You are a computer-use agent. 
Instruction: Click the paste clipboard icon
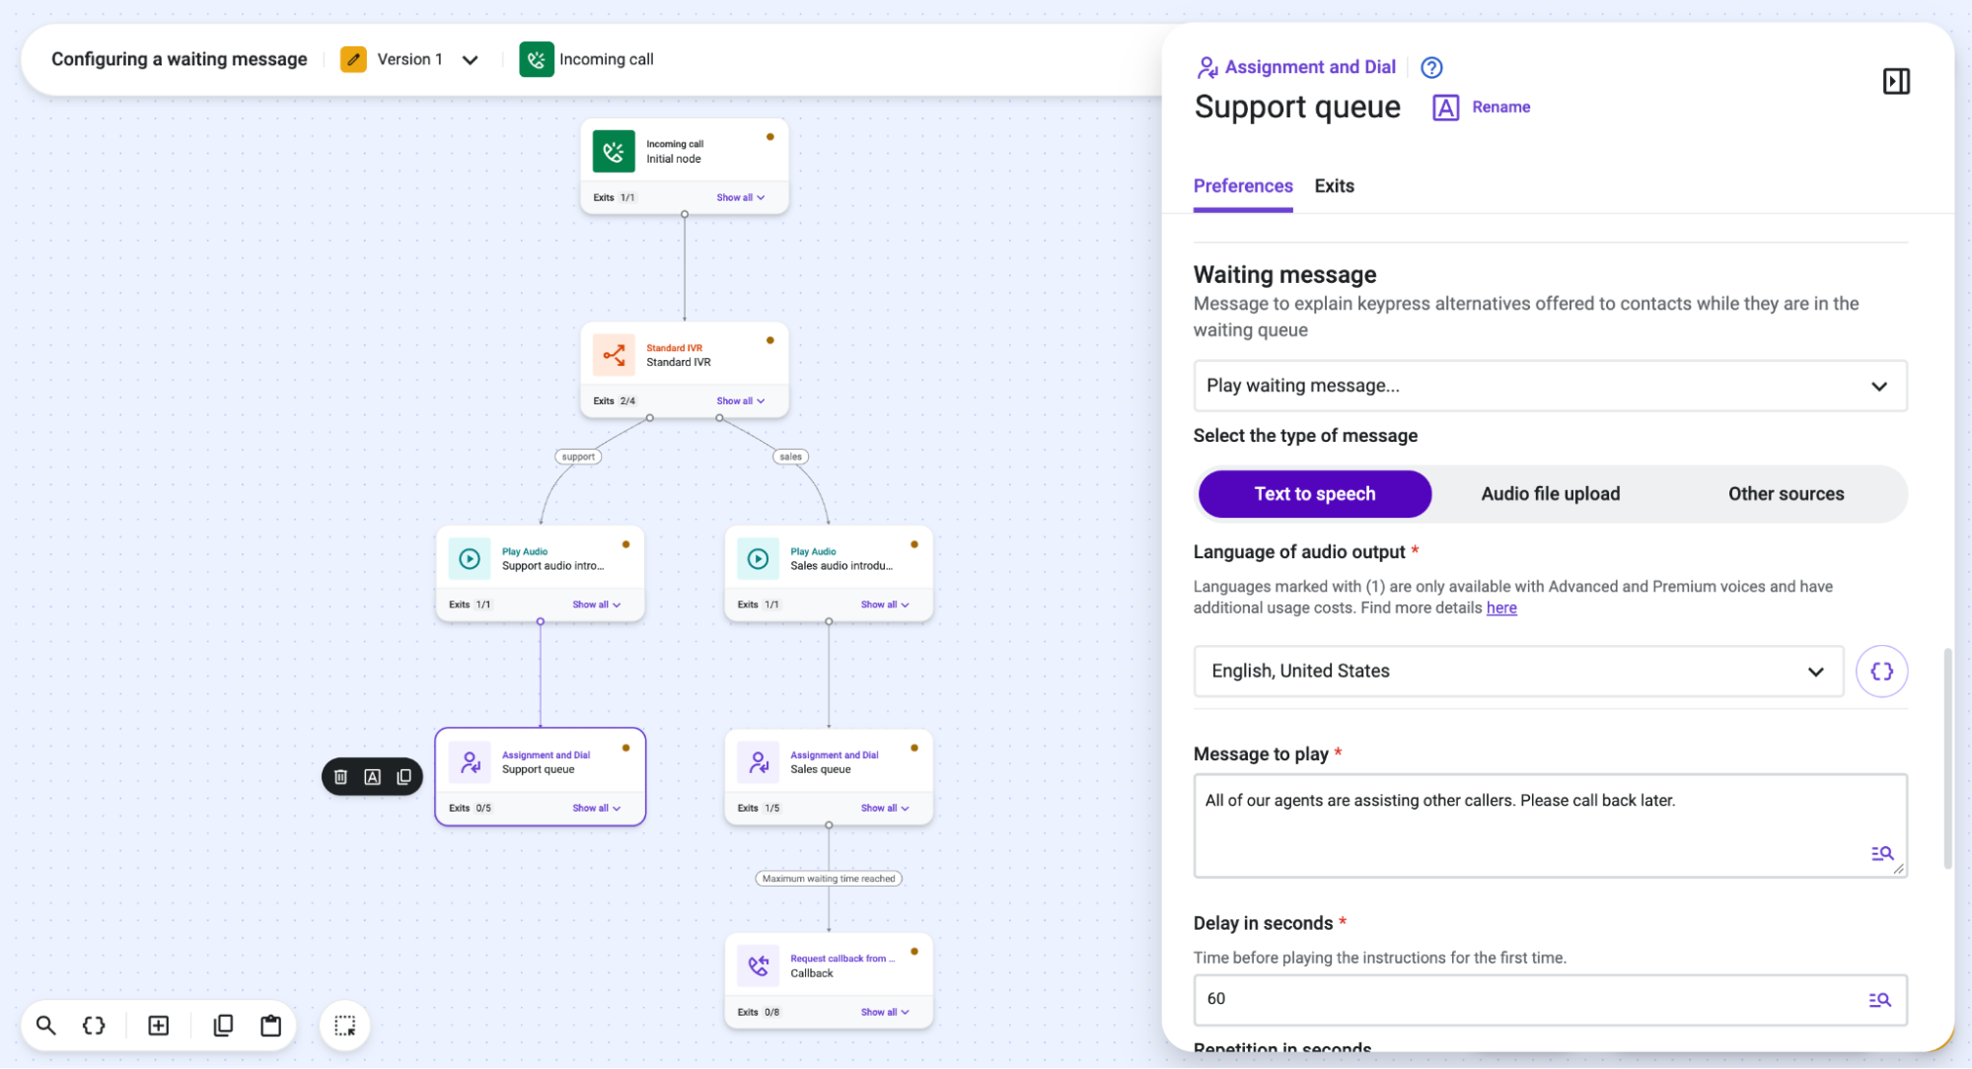tap(270, 1026)
